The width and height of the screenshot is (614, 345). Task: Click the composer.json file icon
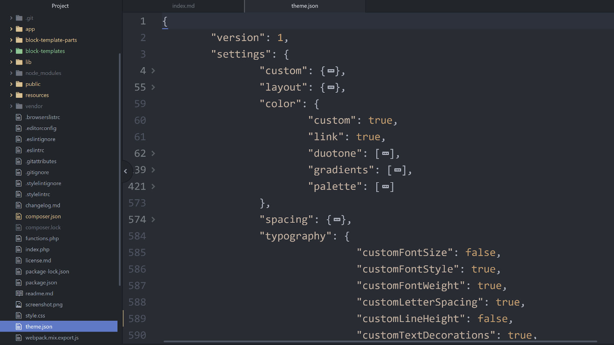tap(19, 216)
